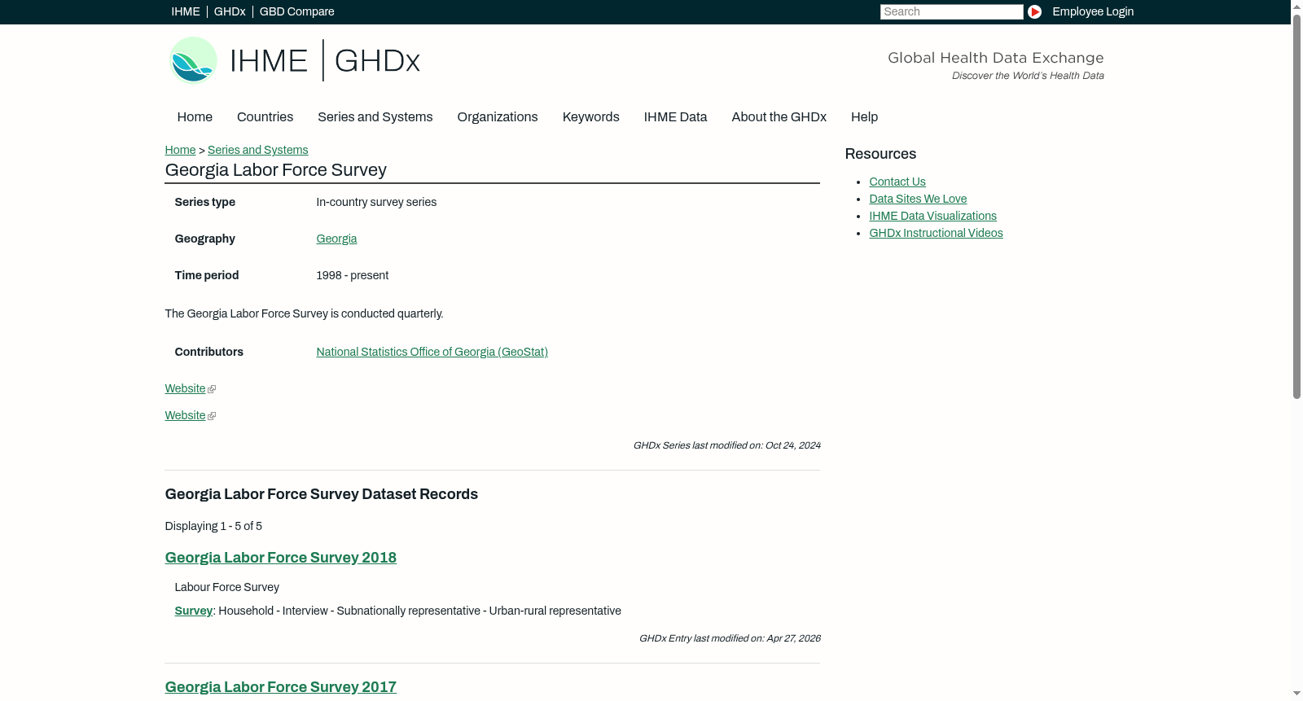Open Data Sites We Love link
Viewport: 1303px width, 701px height.
pos(918,199)
